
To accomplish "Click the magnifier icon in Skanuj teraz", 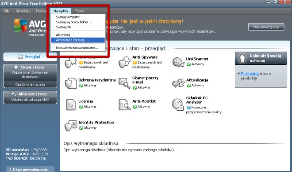I will [x=16, y=67].
